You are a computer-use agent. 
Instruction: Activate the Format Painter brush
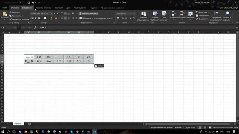(10, 19)
